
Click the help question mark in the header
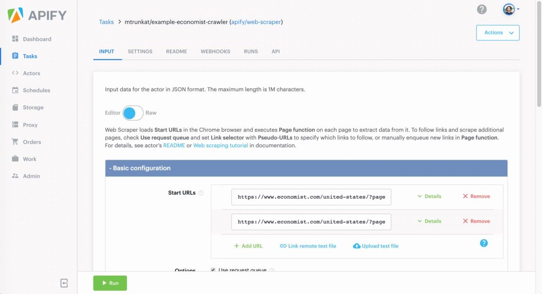[x=481, y=9]
